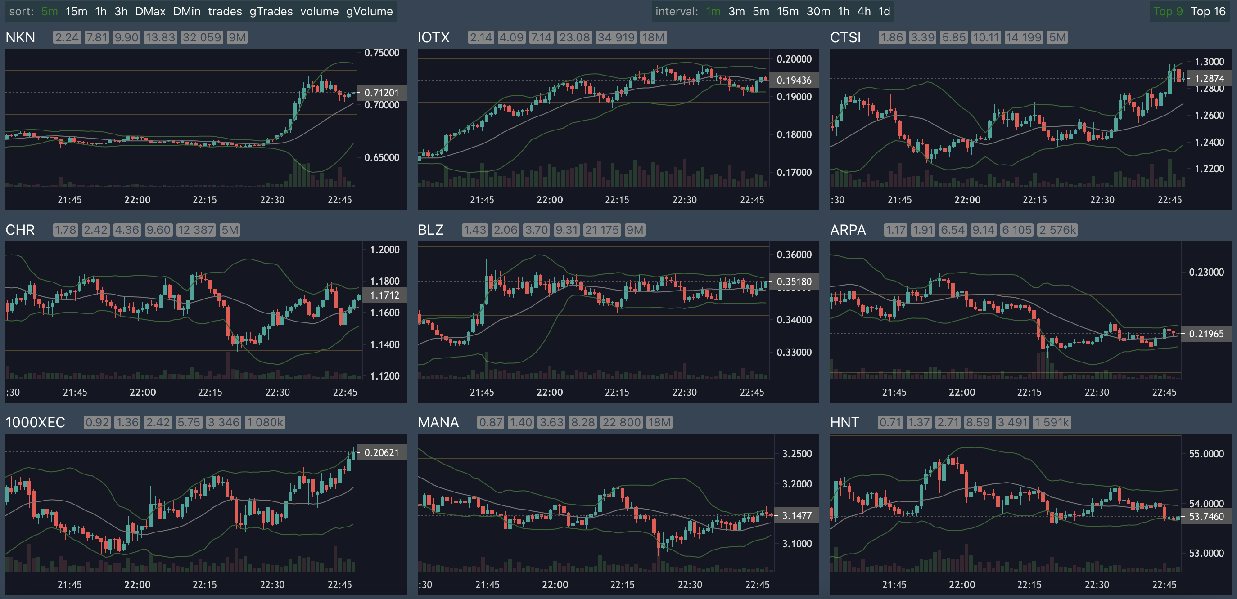Click CTSI current price label 1.2874

point(1209,78)
